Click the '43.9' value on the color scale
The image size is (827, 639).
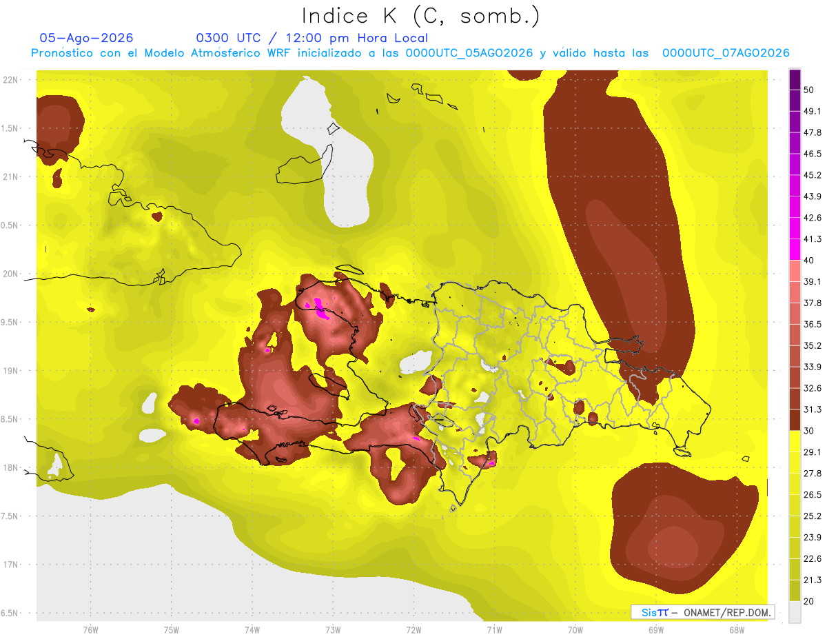click(x=813, y=196)
